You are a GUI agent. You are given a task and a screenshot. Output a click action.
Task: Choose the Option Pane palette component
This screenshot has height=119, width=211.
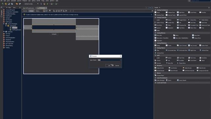[204, 46]
